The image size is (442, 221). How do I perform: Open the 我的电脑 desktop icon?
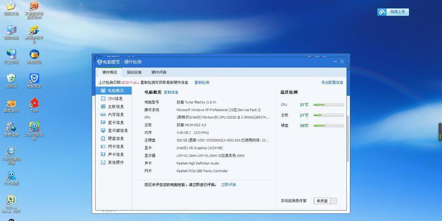point(11,33)
